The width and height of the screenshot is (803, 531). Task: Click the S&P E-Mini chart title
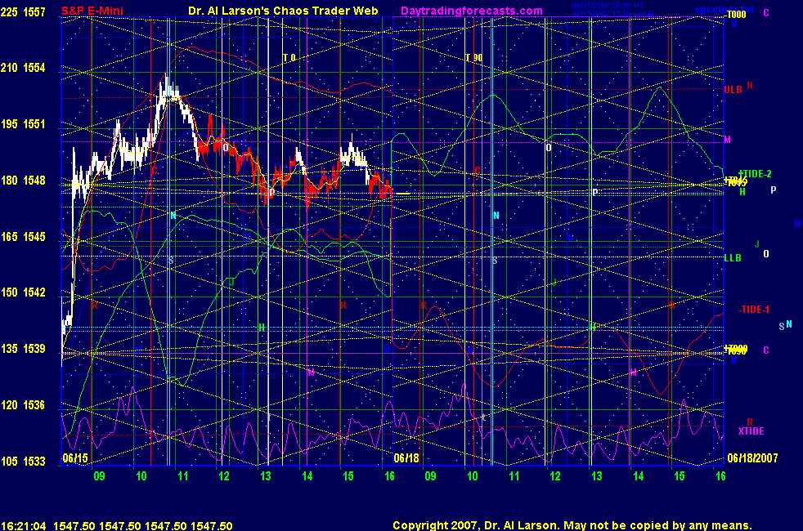[92, 11]
